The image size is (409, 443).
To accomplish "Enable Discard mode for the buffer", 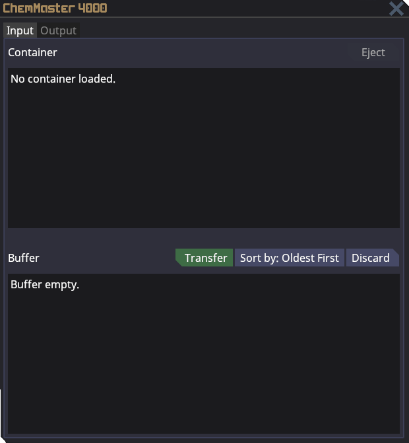I will [371, 258].
